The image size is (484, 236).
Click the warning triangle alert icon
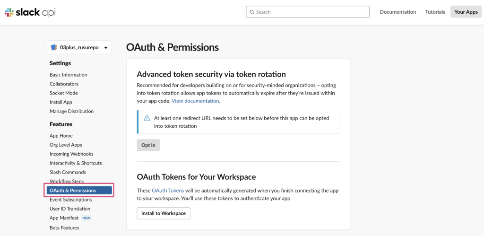147,118
